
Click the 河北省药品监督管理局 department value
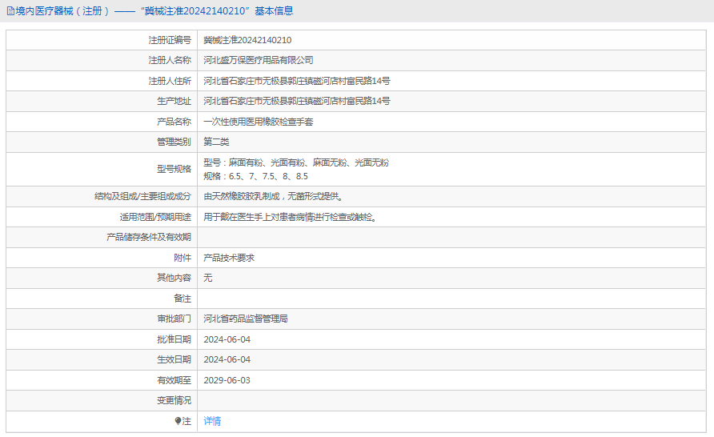click(x=246, y=319)
